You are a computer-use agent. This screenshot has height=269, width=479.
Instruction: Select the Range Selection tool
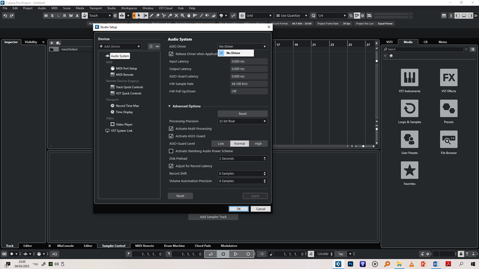click(145, 15)
